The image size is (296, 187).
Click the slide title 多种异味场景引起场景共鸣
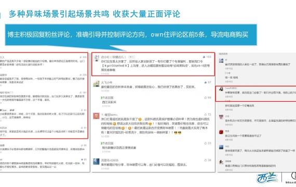pos(59,14)
